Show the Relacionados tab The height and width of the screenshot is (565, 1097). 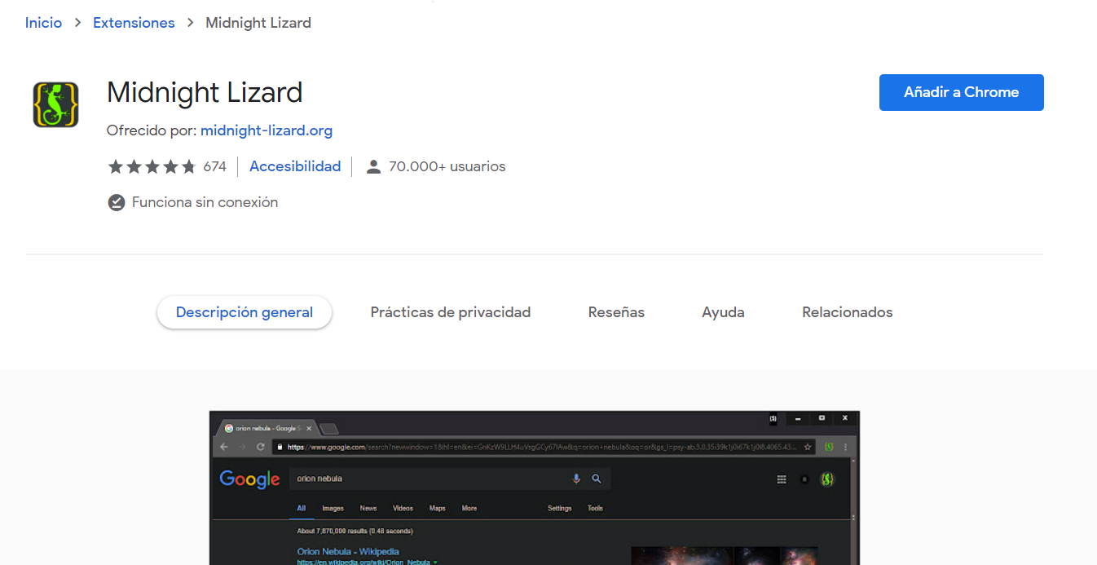(x=848, y=312)
